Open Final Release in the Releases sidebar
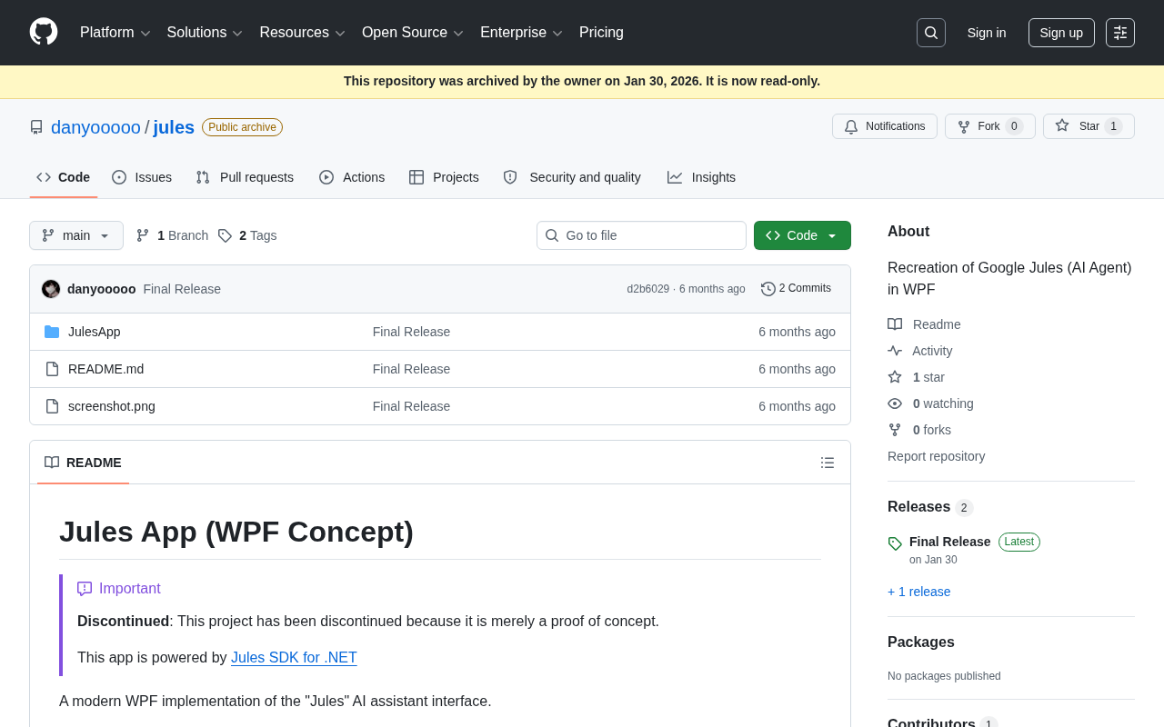This screenshot has width=1164, height=727. (x=949, y=542)
